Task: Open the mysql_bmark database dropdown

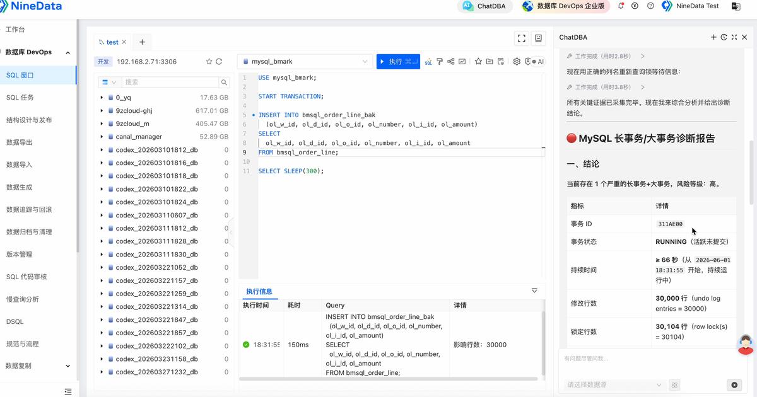Action: click(x=305, y=62)
